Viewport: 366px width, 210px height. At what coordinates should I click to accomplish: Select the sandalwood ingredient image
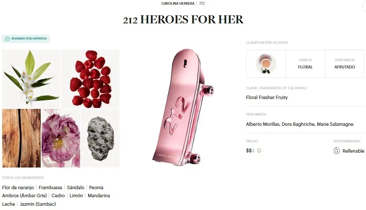pos(22,138)
